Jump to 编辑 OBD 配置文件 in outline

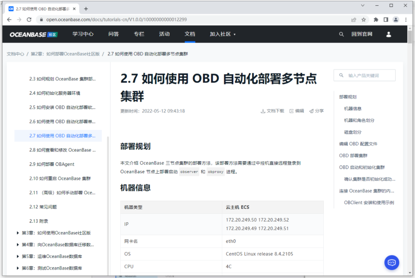pyautogui.click(x=359, y=144)
